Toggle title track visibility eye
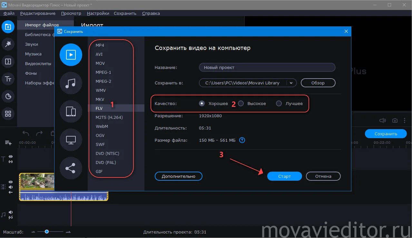The height and width of the screenshot is (238, 412). [11, 157]
